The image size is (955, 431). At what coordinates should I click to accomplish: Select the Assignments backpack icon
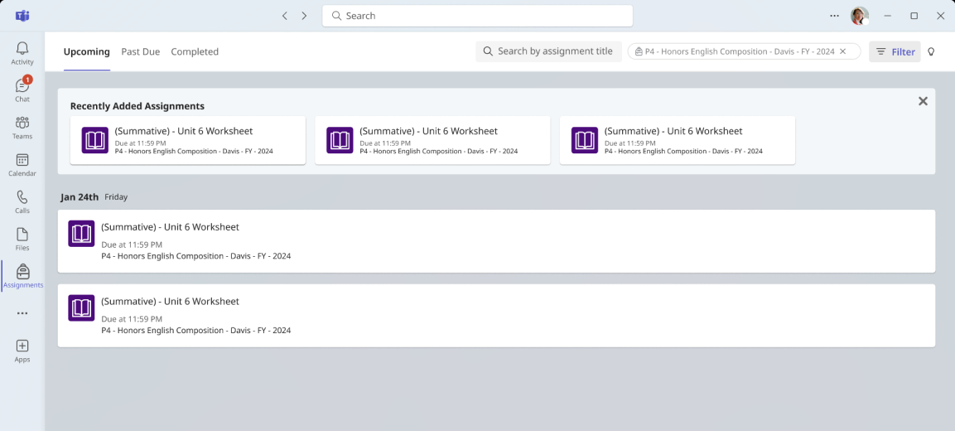[23, 271]
